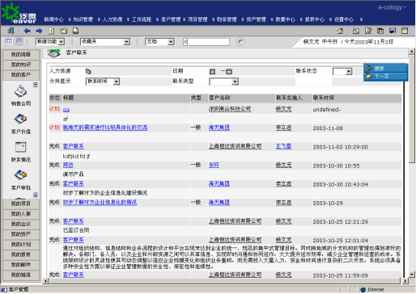Open the 深圳南山科技公司 customer link

230,109
